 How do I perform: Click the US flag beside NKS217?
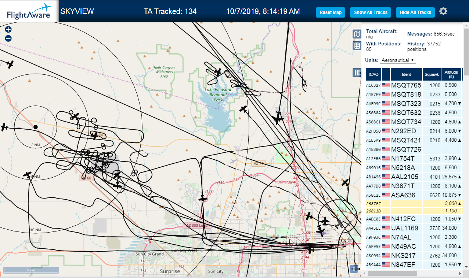coord(386,255)
